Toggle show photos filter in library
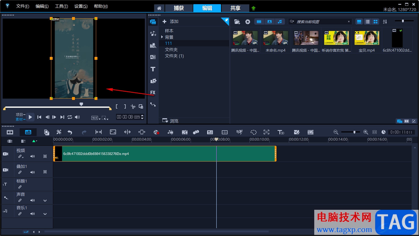The image size is (419, 236). 269,22
